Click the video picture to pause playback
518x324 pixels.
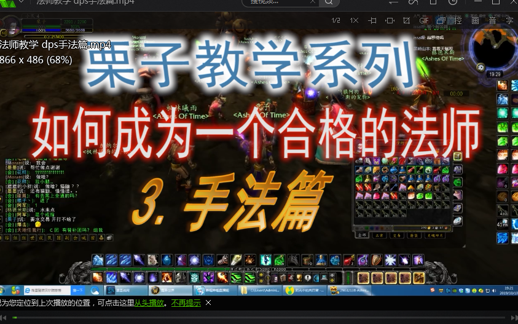(x=259, y=154)
